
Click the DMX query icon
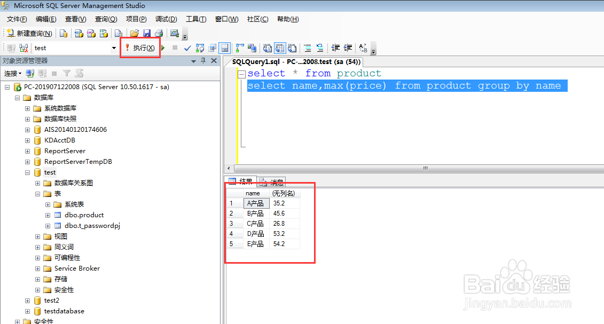click(x=91, y=34)
